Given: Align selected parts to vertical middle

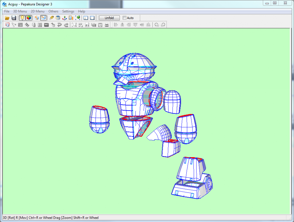Looking at the screenshot, I should (x=142, y=25).
